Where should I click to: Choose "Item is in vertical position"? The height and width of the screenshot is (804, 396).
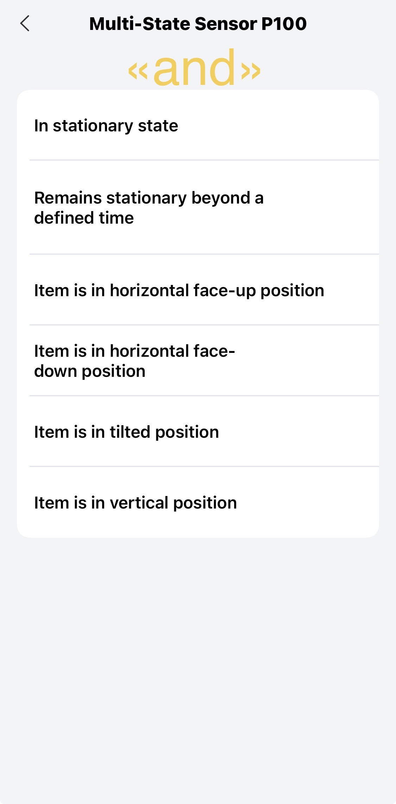pos(198,503)
